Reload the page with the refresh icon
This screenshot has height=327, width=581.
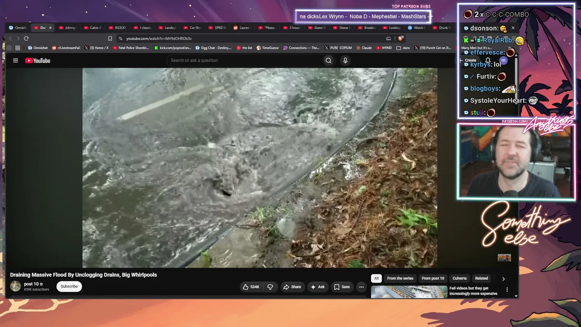[x=26, y=39]
